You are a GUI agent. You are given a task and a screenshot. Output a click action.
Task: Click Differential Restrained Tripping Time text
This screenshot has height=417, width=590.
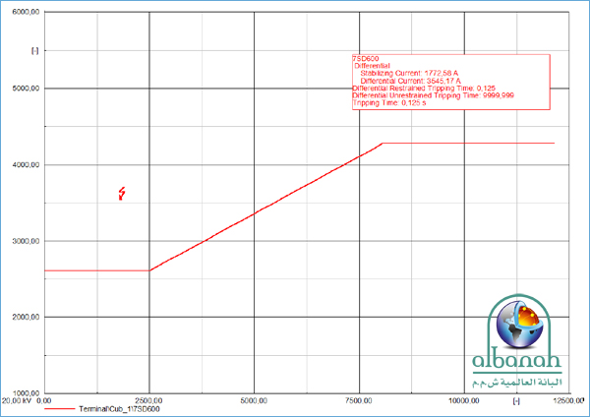430,89
